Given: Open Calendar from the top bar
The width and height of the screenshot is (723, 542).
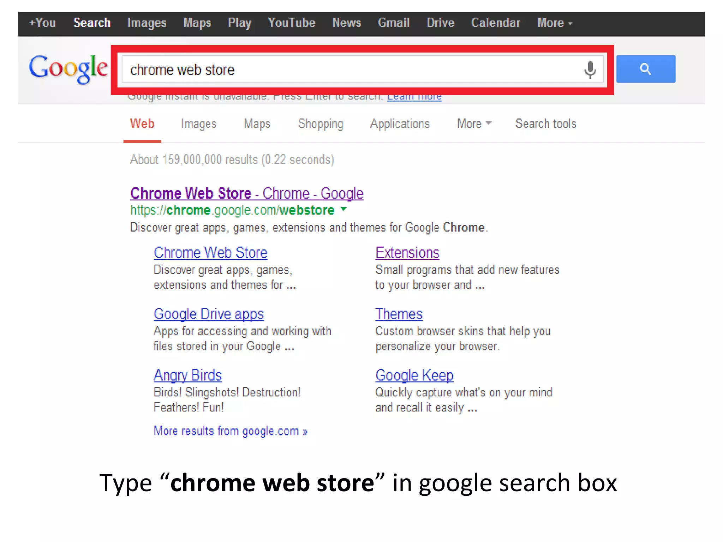Looking at the screenshot, I should click(496, 23).
